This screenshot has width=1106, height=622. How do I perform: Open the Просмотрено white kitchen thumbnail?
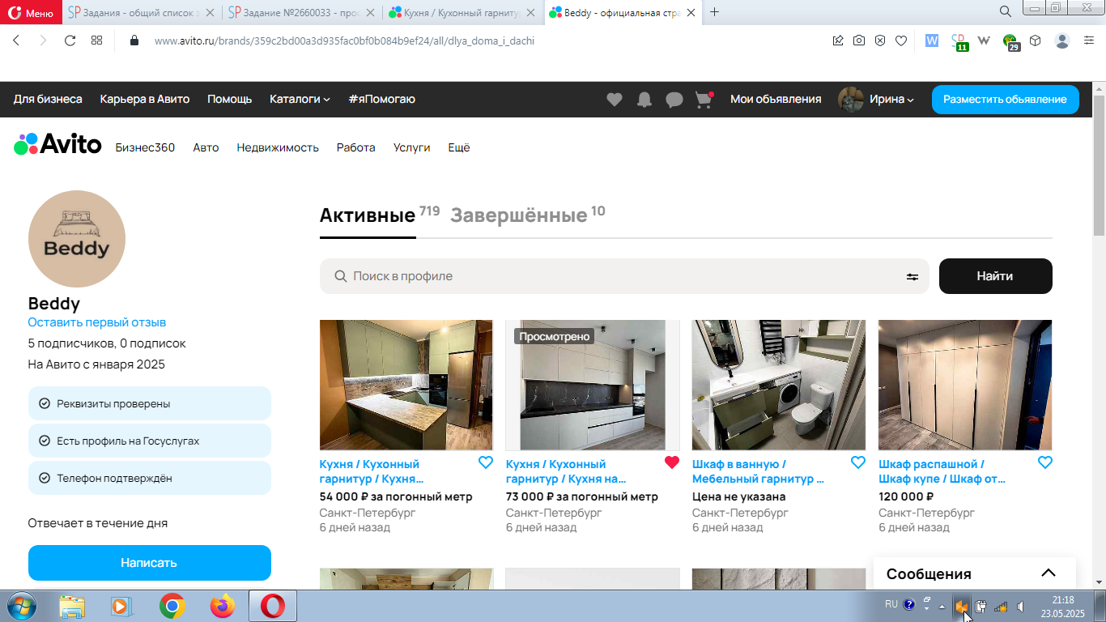(593, 385)
